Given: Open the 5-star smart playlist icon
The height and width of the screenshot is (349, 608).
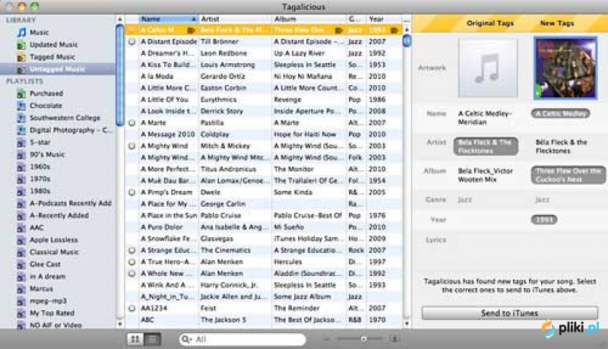Looking at the screenshot, I should [x=22, y=142].
